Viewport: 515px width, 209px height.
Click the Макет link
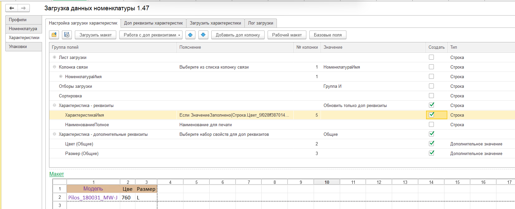[57, 174]
